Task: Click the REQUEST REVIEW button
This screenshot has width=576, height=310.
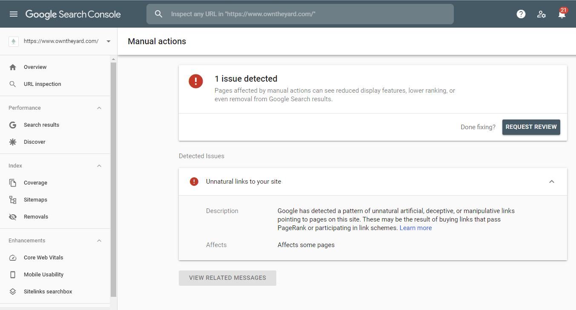Action: 531,127
